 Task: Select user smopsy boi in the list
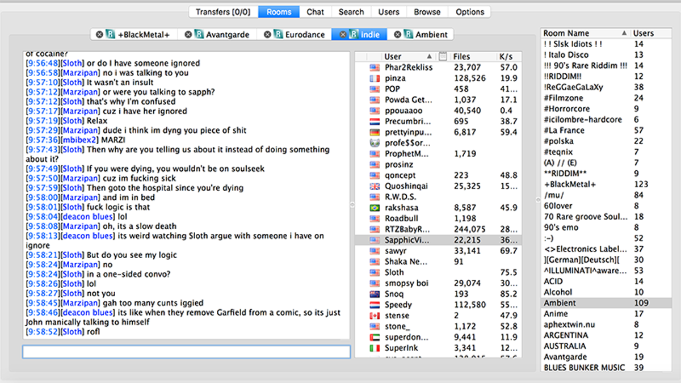(x=438, y=283)
